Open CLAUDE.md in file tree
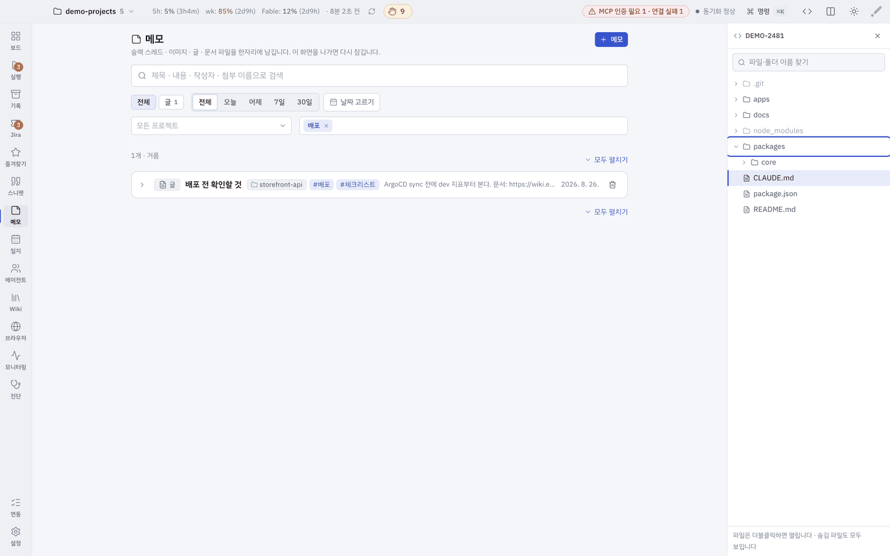This screenshot has height=556, width=890. pos(808,178)
